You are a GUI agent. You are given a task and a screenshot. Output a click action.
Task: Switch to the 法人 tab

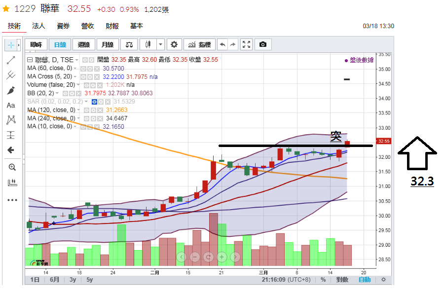coord(38,26)
